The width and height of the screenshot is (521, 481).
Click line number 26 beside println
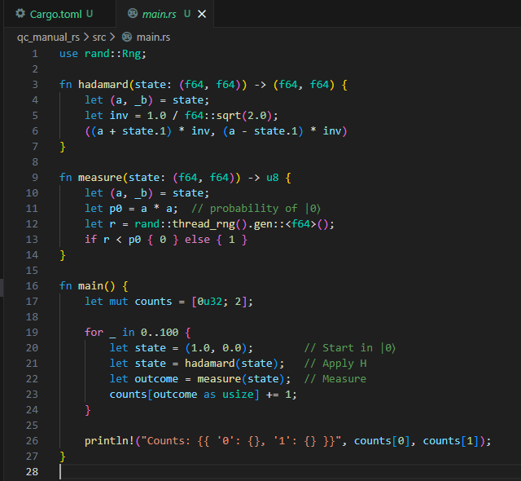(33, 441)
